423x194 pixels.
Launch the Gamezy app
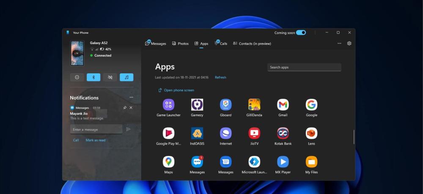pyautogui.click(x=197, y=105)
